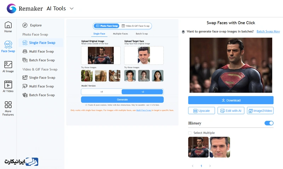
Task: Select the Batch Swap tab
Action: click(x=142, y=34)
